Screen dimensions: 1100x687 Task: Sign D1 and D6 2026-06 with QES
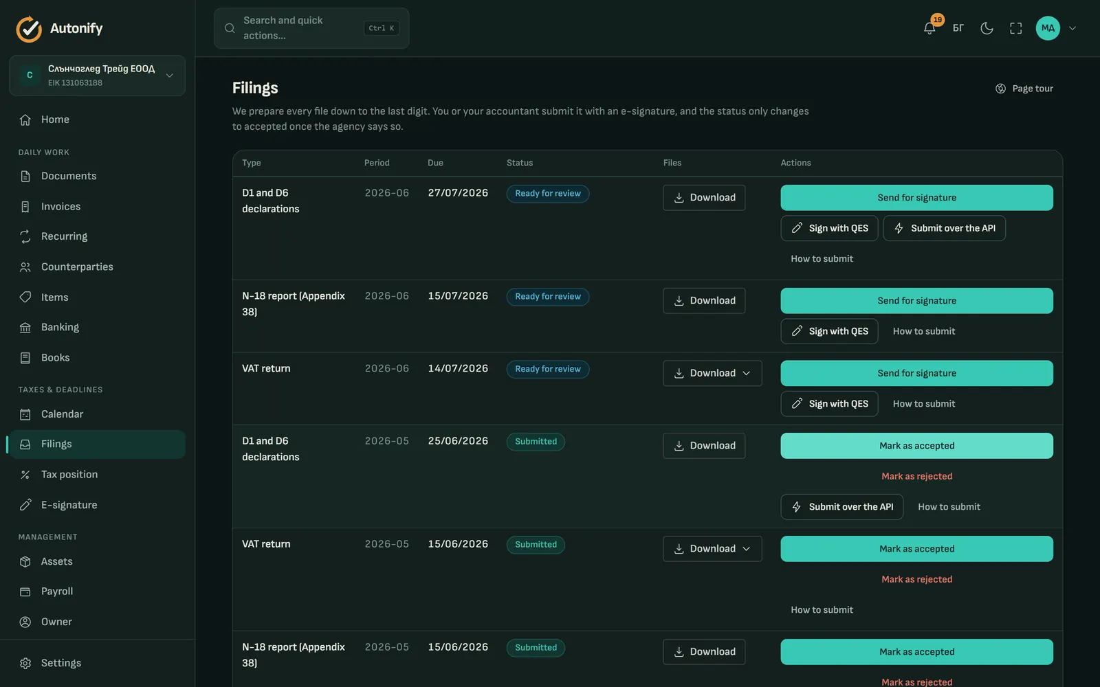pyautogui.click(x=829, y=228)
